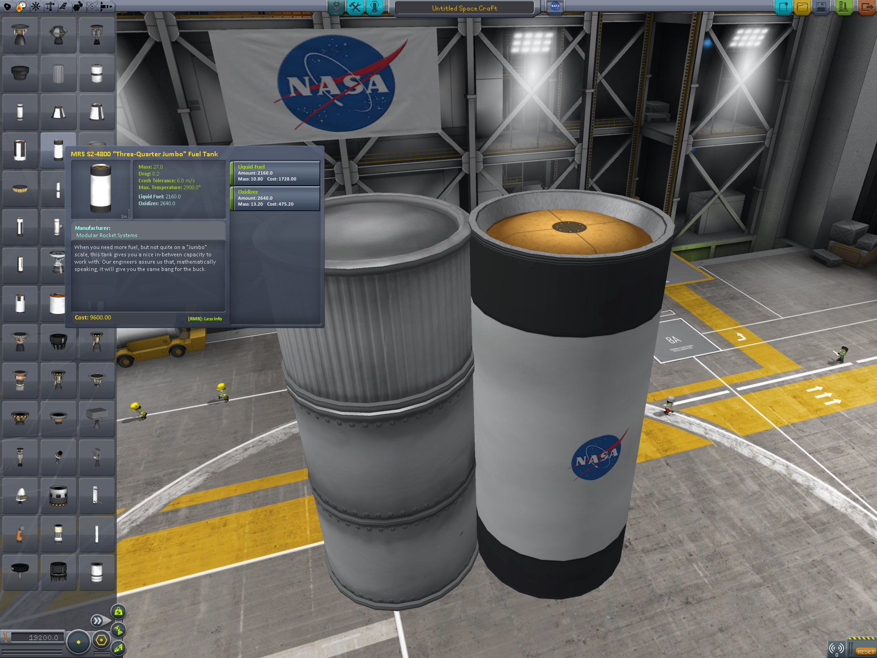Save the craft with the floppy disk button

(821, 7)
